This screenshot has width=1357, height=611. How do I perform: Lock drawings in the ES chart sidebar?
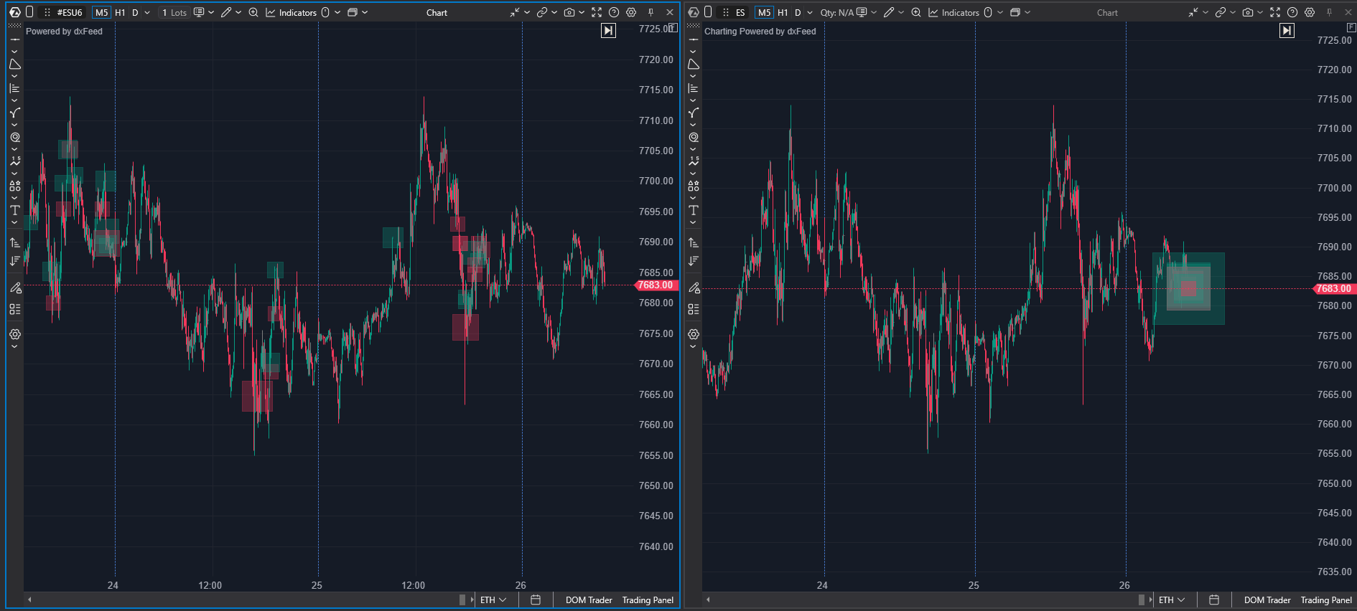pos(693,288)
